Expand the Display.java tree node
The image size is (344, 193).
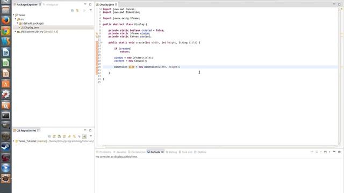point(19,27)
